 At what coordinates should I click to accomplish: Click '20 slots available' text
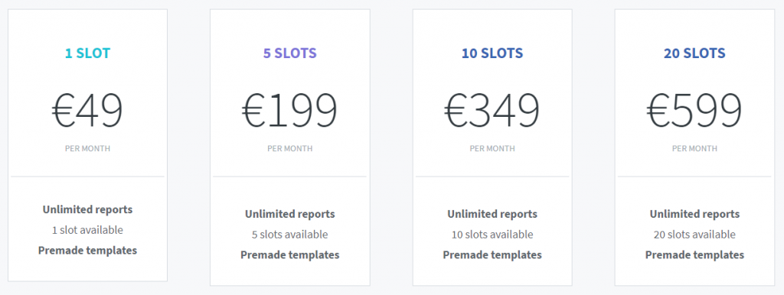(694, 235)
